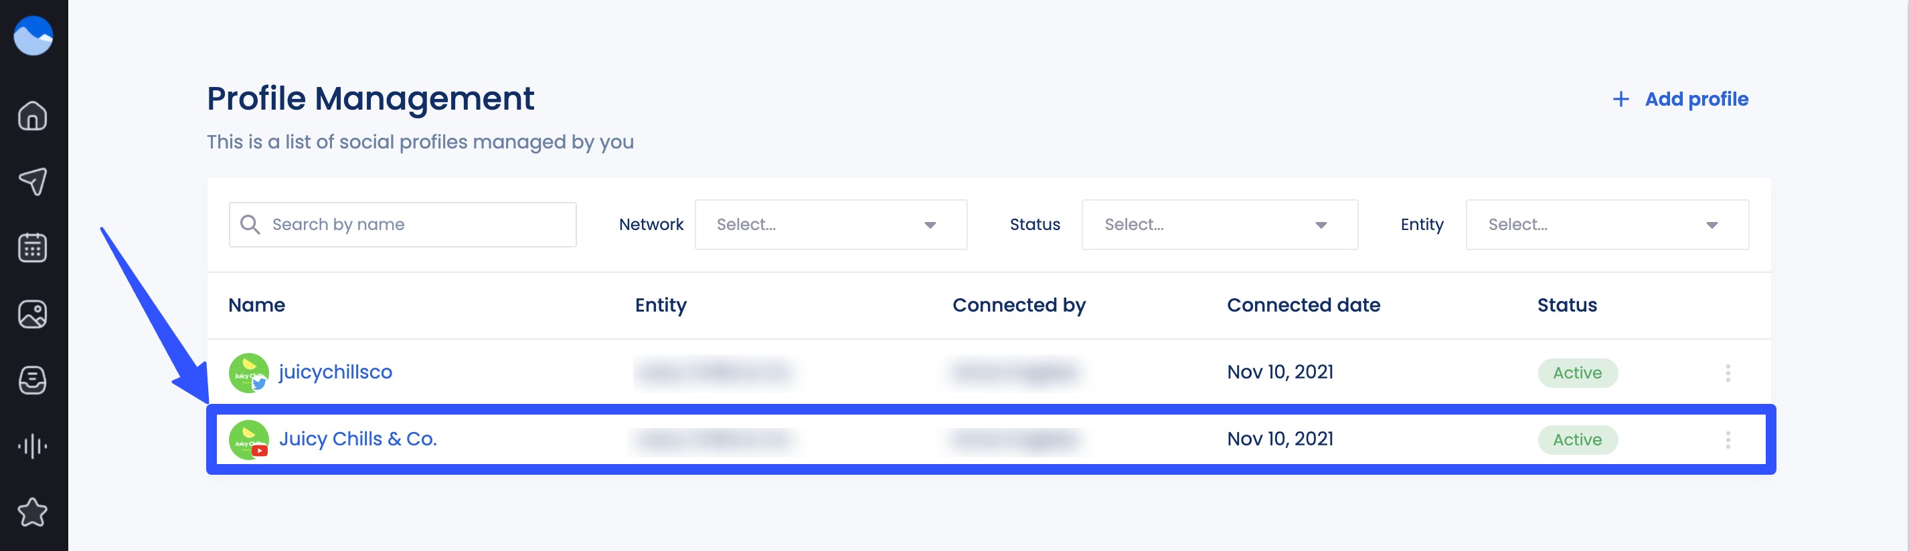Screen dimensions: 1909x551
Task: Open the three-dot menu for Juicy Chills & Co.
Action: (x=1728, y=440)
